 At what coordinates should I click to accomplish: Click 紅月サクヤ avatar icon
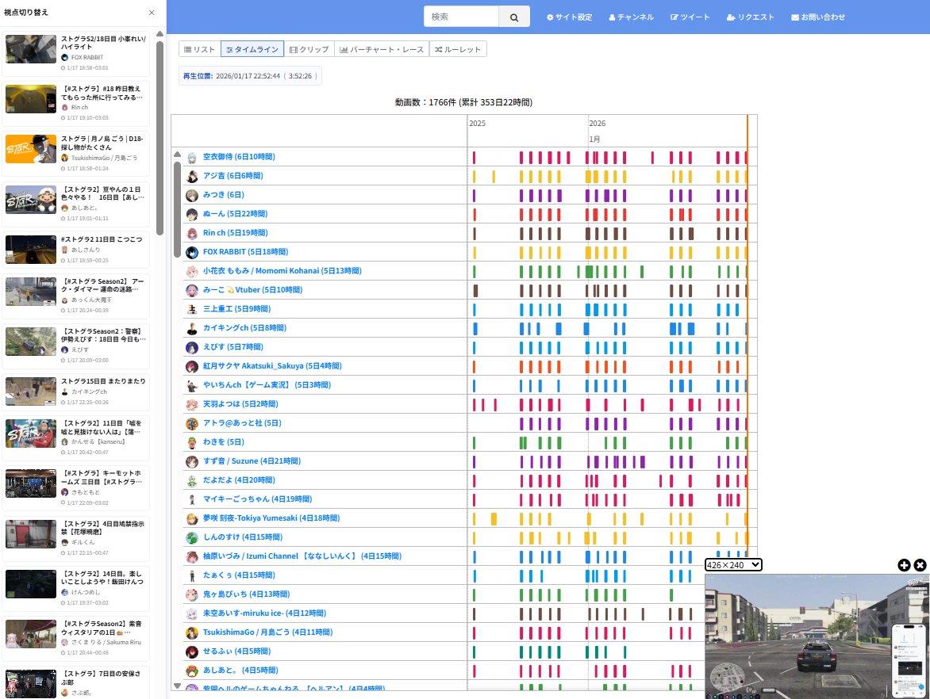(191, 367)
